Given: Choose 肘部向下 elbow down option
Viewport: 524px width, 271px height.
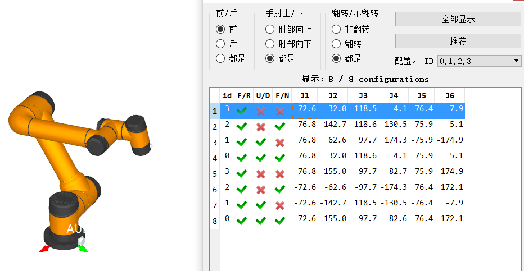Looking at the screenshot, I should point(270,44).
